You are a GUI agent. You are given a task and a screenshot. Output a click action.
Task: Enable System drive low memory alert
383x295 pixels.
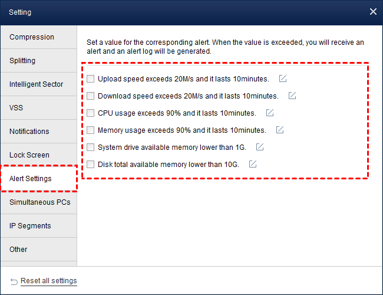coord(91,147)
